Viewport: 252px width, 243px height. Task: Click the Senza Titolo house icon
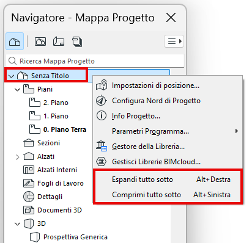23,76
